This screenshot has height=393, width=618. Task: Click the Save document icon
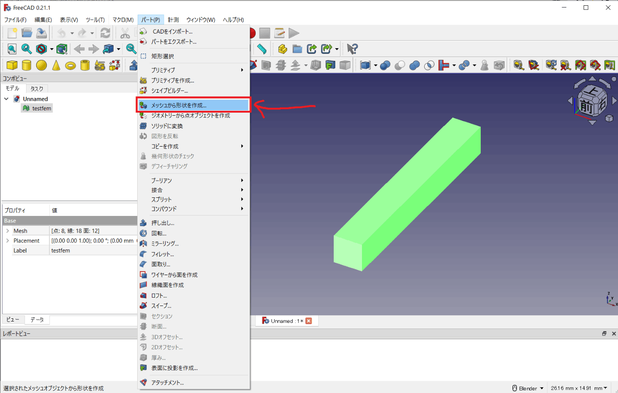[x=41, y=33]
